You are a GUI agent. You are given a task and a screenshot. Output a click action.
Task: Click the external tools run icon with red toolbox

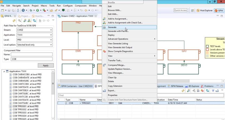[44, 10]
